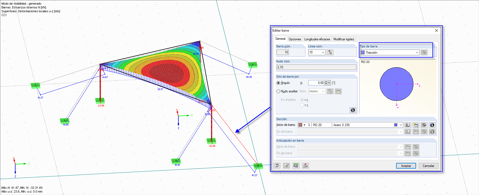Screen dimensions: 479x195
Task: Open units and decimals icon (0.00)
Action: tap(296, 166)
